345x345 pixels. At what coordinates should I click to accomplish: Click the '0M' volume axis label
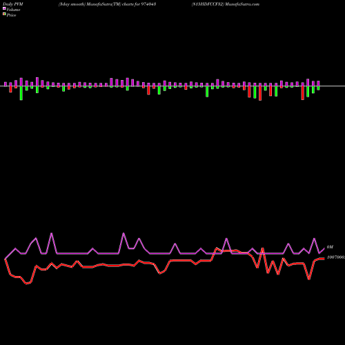tap(330, 247)
